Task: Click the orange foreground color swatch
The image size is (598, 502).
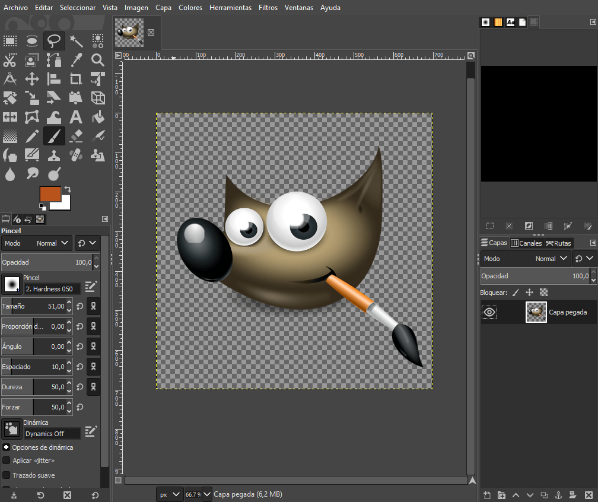Action: point(50,194)
